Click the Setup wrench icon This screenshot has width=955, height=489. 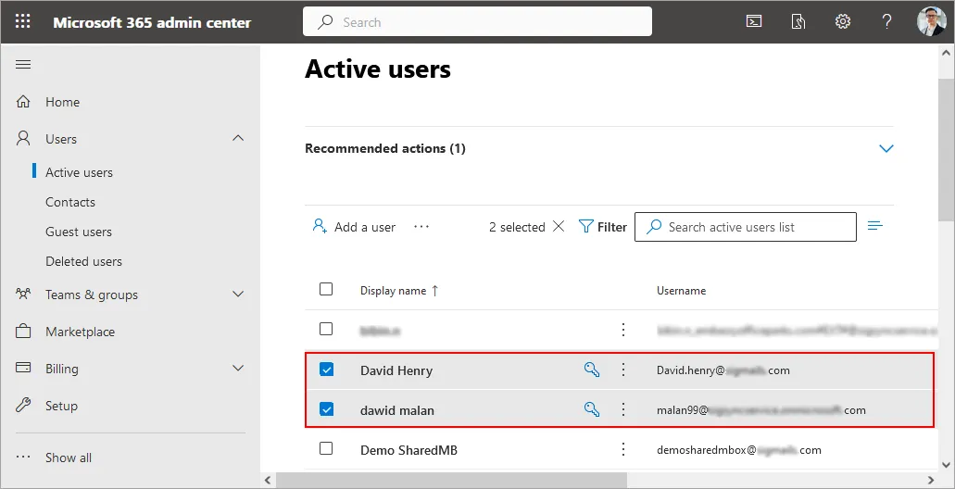[23, 405]
